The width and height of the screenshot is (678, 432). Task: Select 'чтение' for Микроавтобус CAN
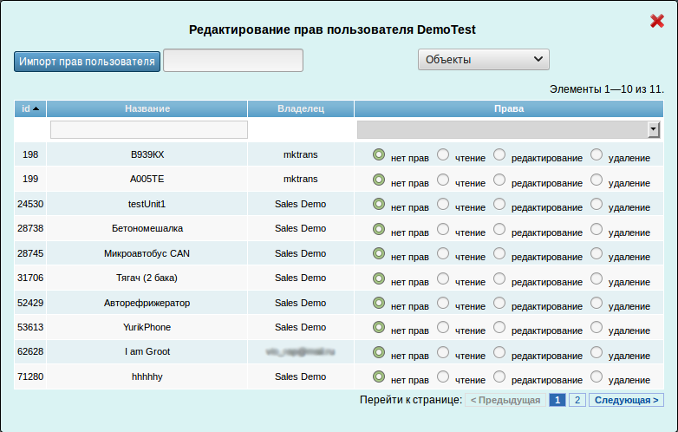[443, 254]
